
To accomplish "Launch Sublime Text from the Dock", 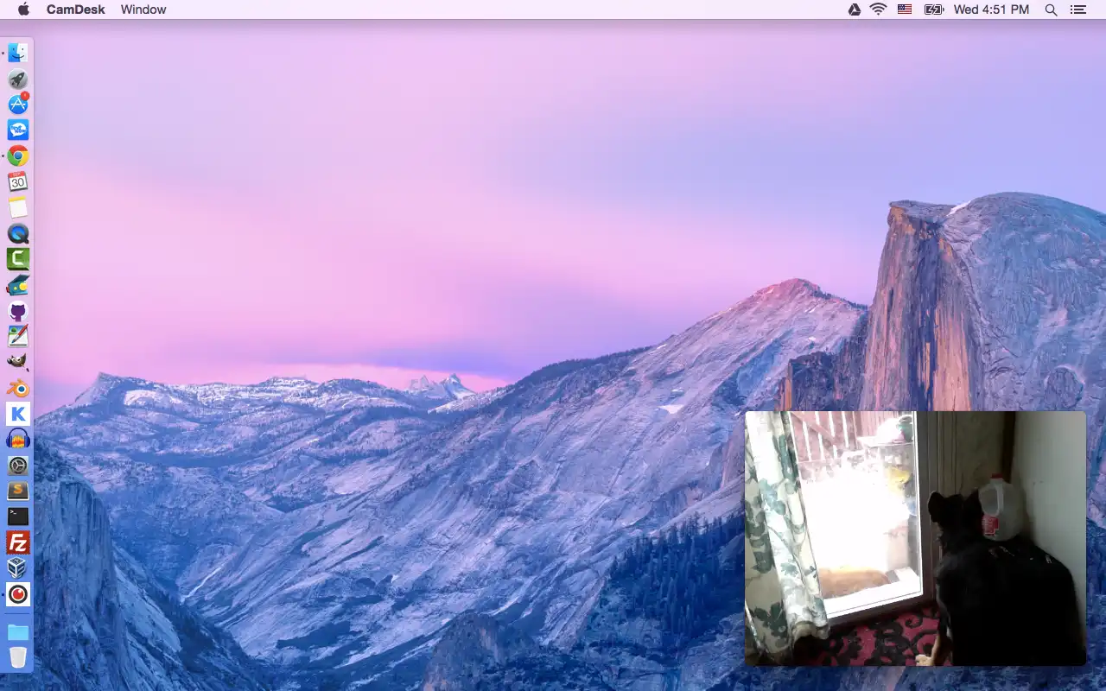I will click(18, 491).
